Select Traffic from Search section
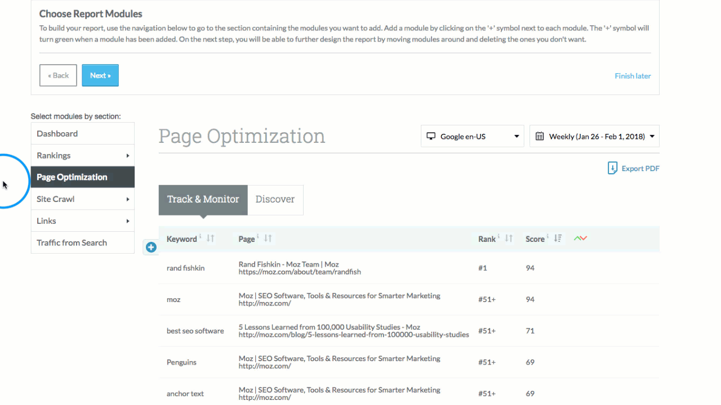Screen dimensions: 721x405 click(x=72, y=243)
